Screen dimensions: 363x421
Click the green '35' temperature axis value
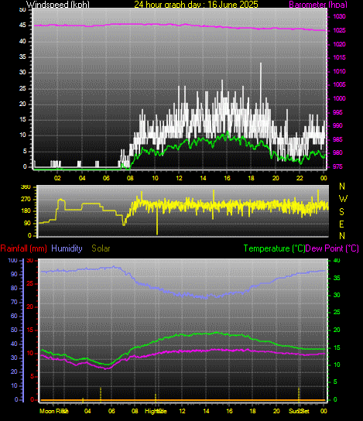pyautogui.click(x=337, y=278)
